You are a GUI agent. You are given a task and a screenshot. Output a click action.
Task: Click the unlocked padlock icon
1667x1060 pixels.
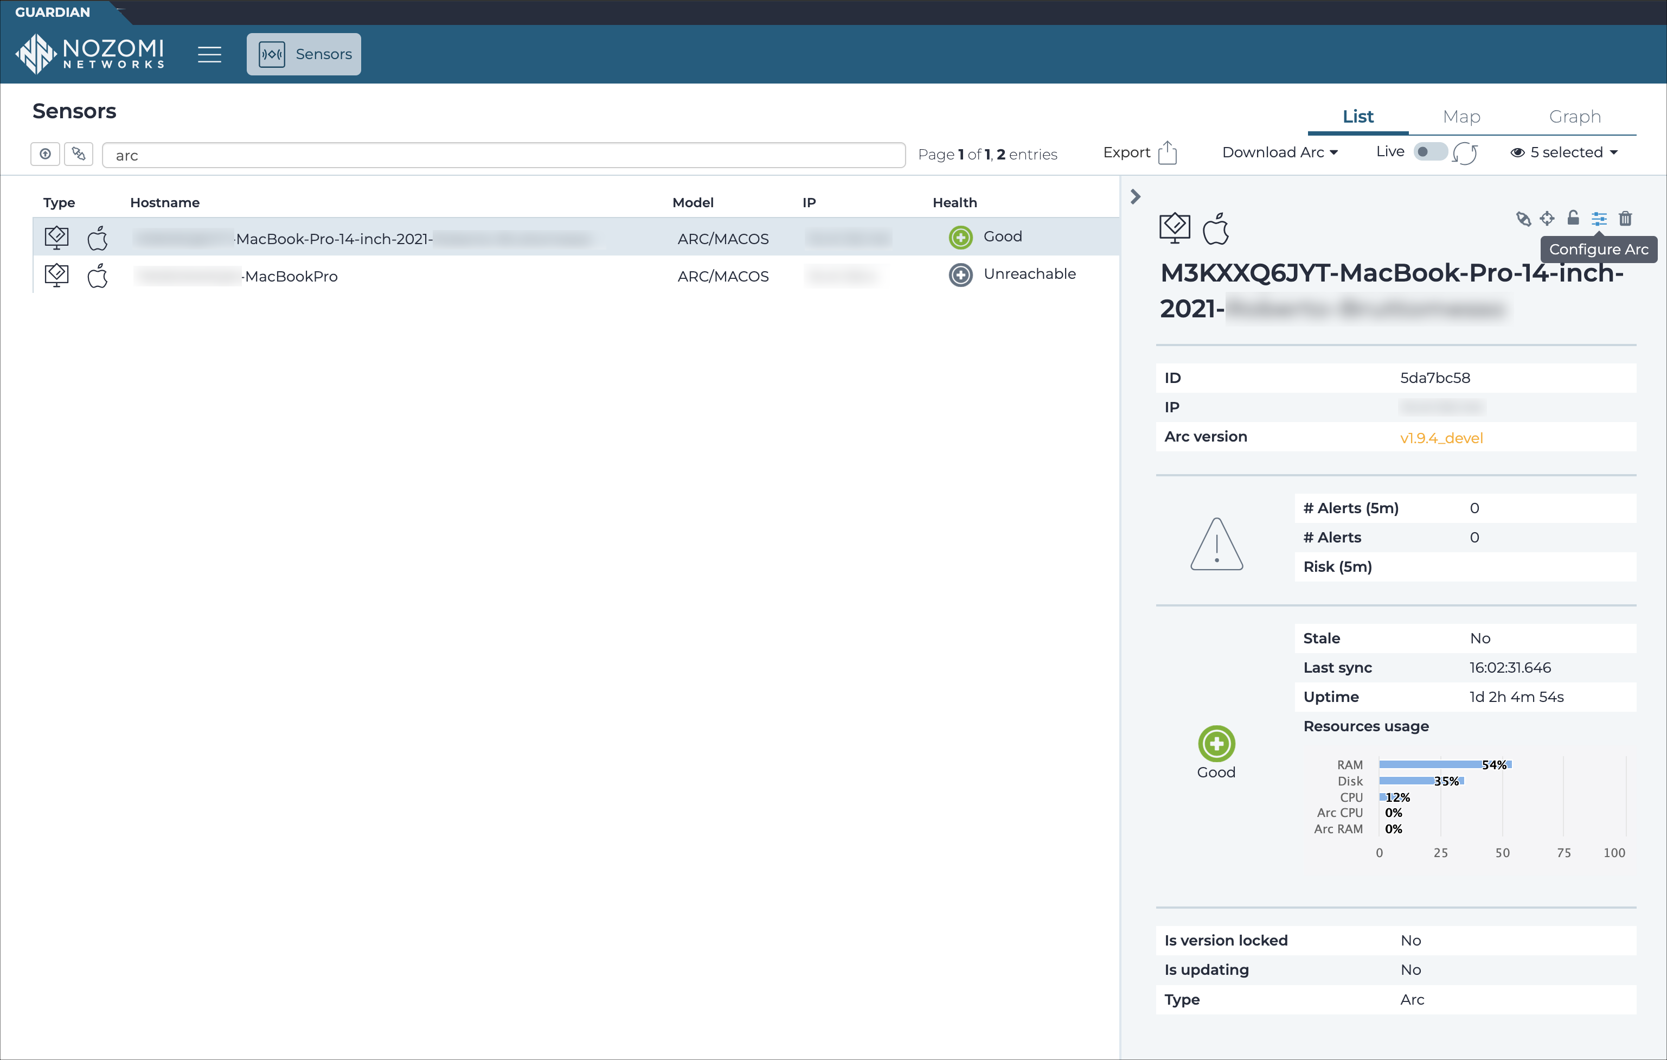pyautogui.click(x=1573, y=218)
